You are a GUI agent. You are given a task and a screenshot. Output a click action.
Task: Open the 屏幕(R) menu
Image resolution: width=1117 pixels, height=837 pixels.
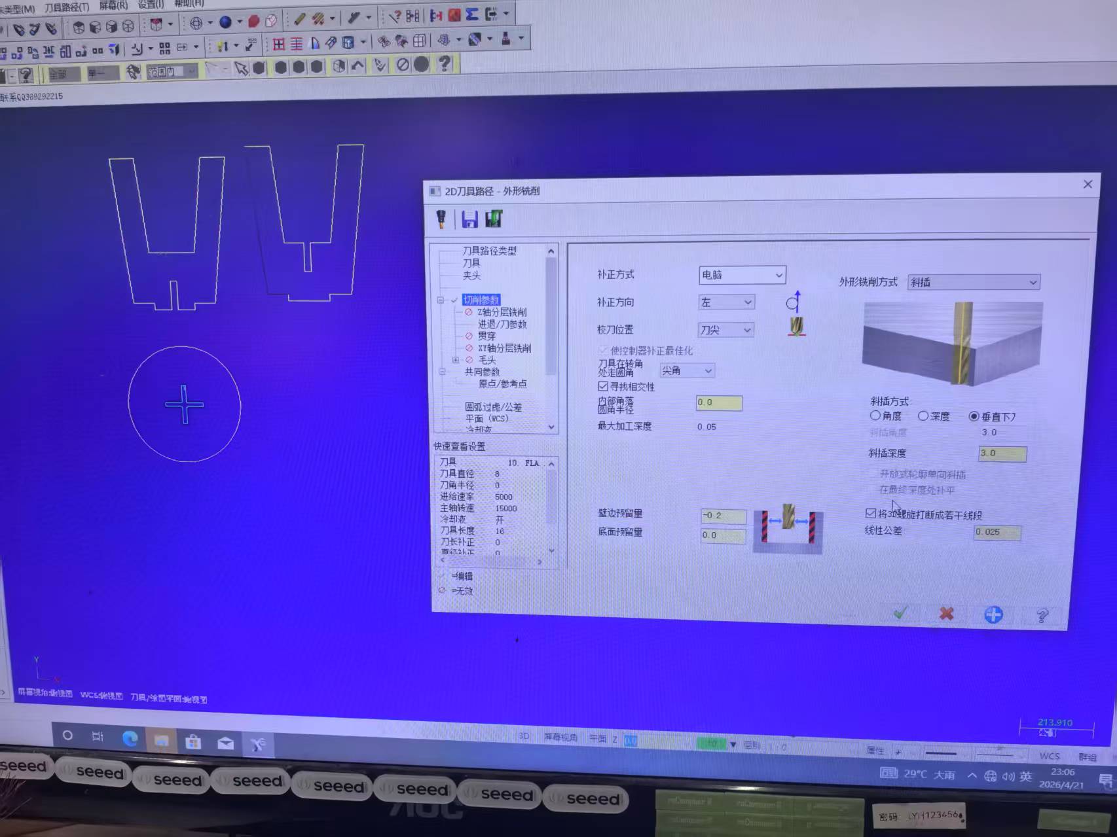(113, 5)
